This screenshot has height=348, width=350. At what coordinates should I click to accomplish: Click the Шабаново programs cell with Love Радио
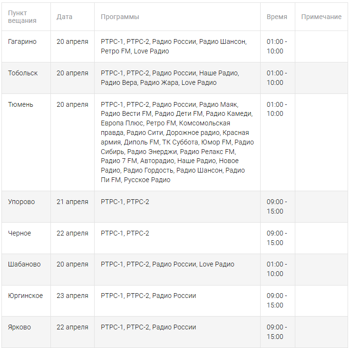[167, 264]
